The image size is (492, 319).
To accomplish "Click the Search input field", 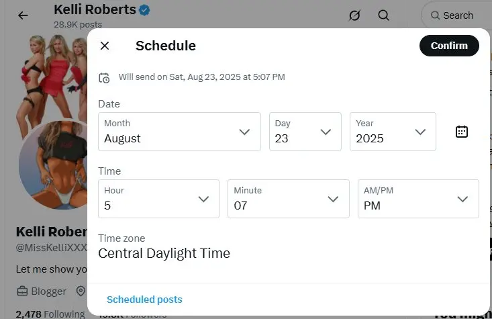I will [456, 15].
